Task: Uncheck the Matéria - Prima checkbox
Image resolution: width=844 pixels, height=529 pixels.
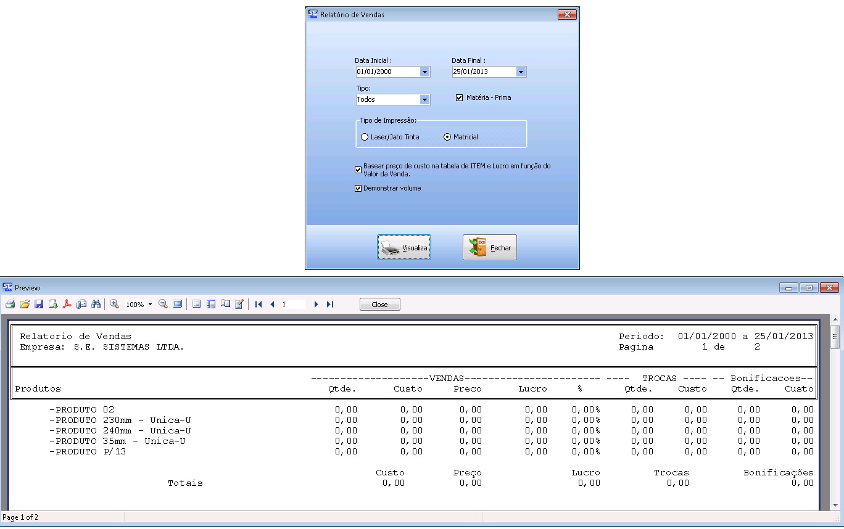Action: (459, 97)
